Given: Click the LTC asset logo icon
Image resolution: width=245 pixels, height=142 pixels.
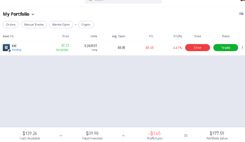Looking at the screenshot, I should (6, 48).
